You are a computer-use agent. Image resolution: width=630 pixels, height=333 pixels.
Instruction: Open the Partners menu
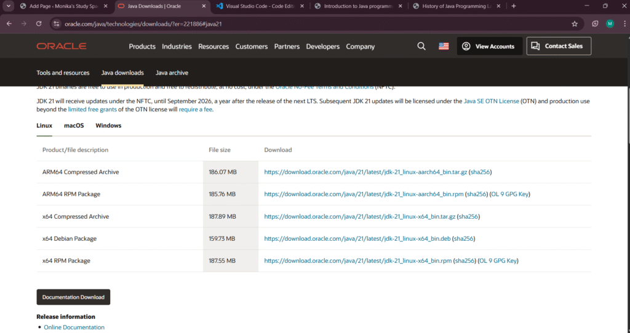coord(287,47)
